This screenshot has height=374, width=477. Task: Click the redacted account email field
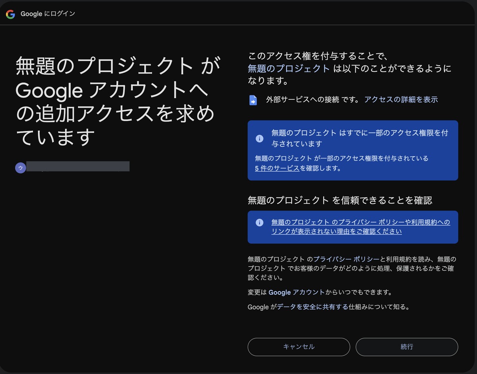78,167
